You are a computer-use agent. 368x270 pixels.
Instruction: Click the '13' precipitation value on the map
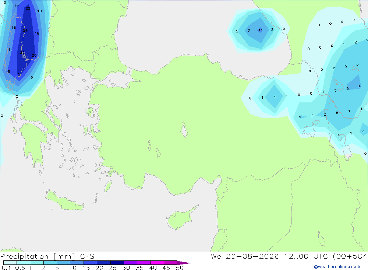click(x=14, y=28)
